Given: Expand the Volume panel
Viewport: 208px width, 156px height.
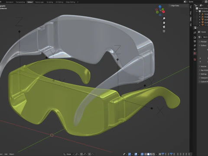Looking at the screenshot, I should [x=203, y=66].
